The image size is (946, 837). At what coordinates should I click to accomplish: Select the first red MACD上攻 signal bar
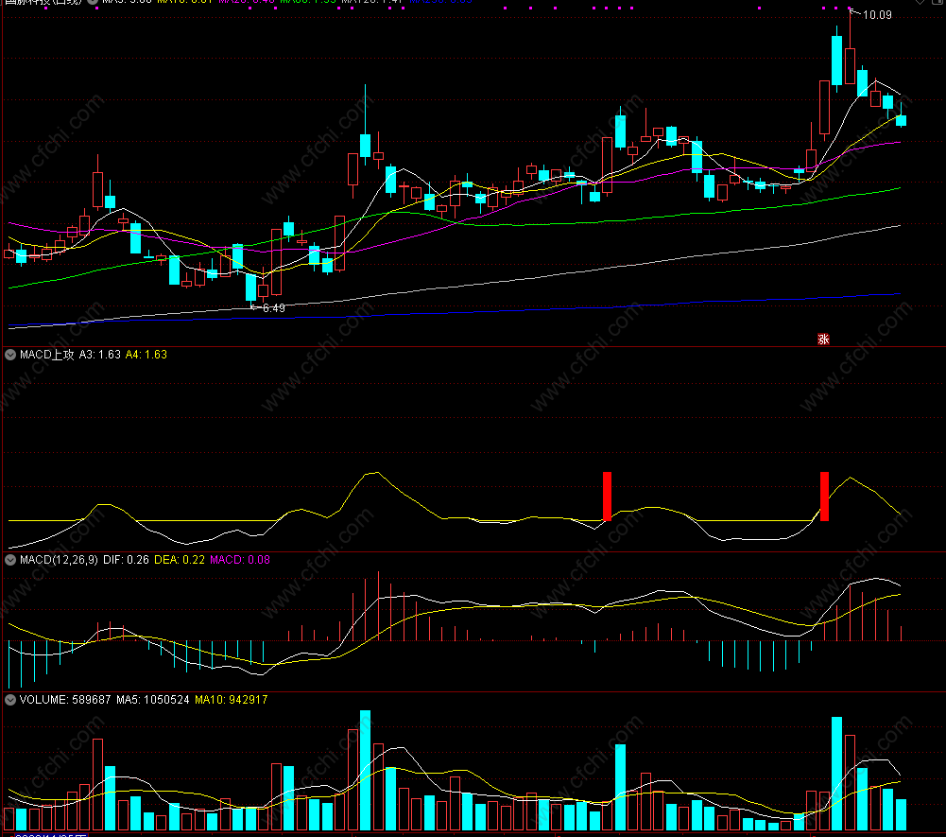click(607, 497)
